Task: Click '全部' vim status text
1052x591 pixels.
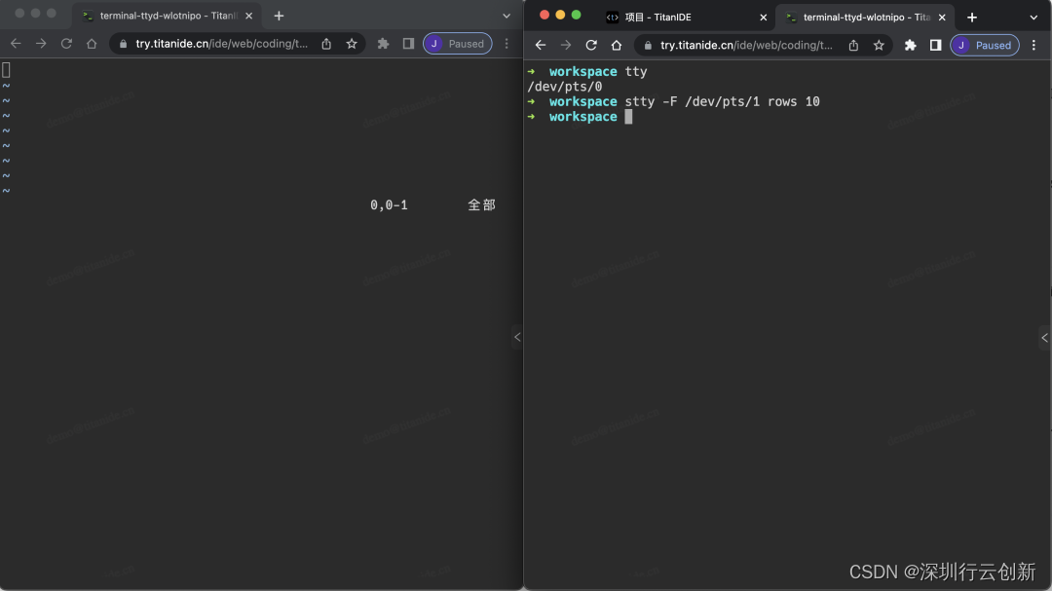Action: pos(482,205)
